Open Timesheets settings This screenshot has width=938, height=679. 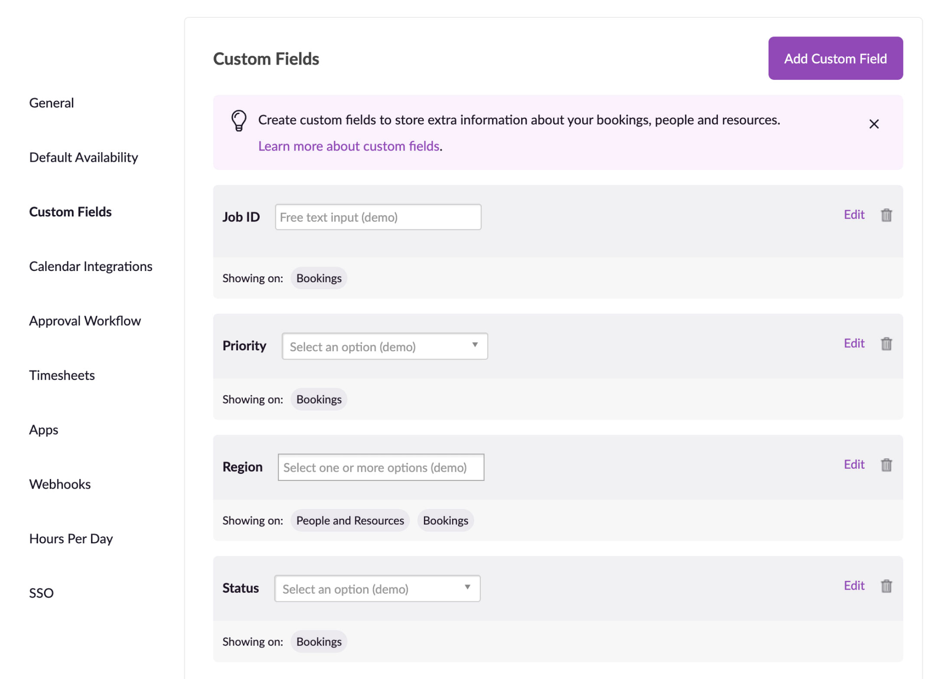(x=62, y=375)
